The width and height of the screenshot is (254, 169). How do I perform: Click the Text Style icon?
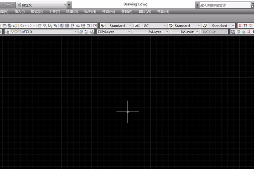click(102, 25)
